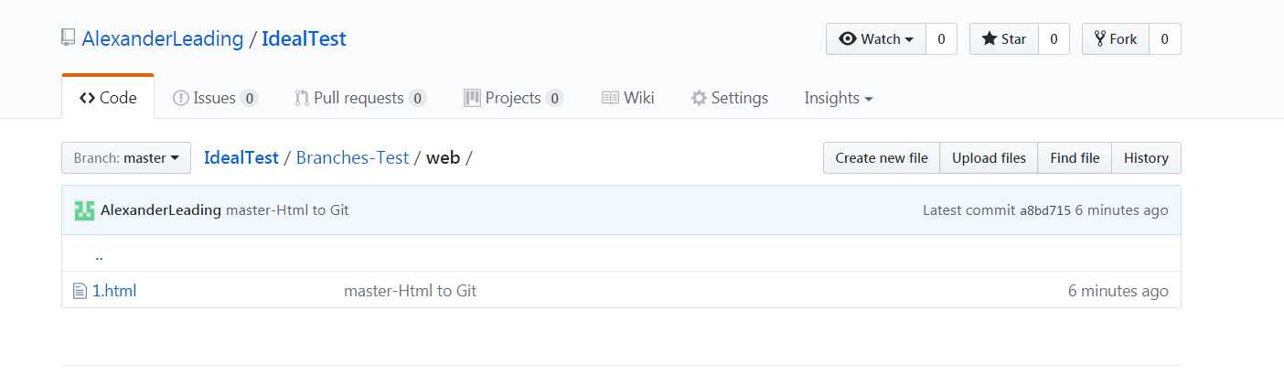The height and width of the screenshot is (386, 1284).
Task: Click the repository book icon beside AlexanderLeading
Action: (x=69, y=38)
